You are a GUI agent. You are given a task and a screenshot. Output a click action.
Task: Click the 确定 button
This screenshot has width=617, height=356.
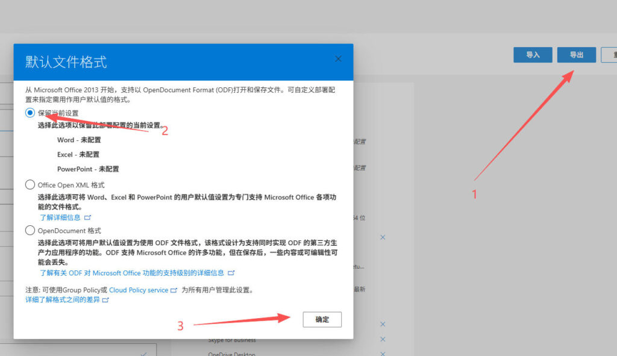pos(322,319)
